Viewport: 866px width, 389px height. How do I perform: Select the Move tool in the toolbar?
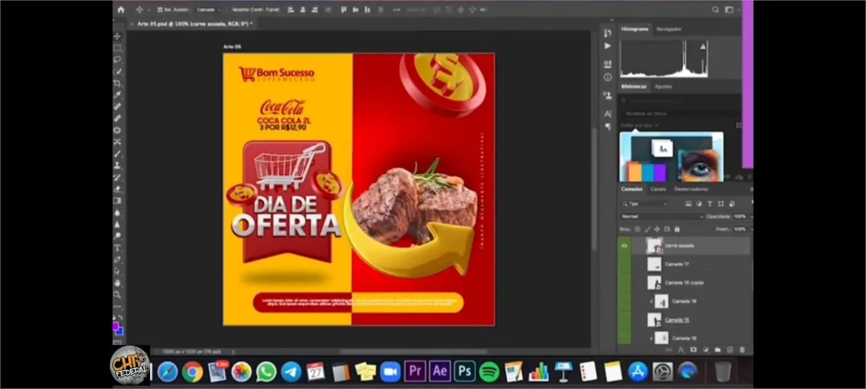pos(118,36)
